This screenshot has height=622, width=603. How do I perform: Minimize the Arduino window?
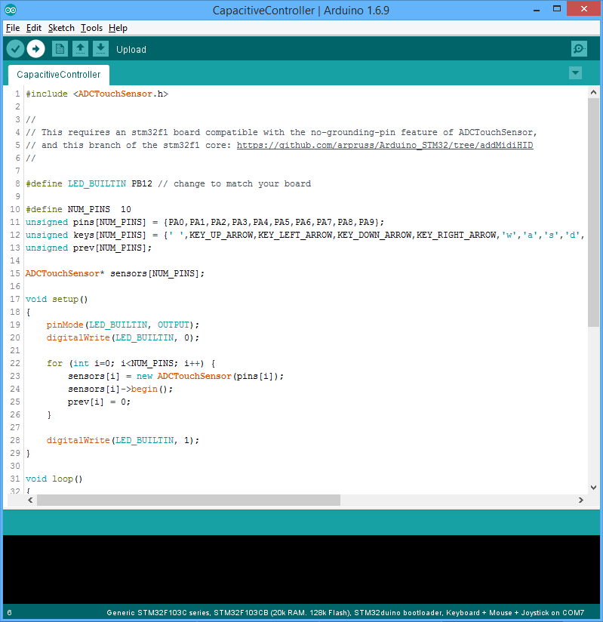[537, 10]
